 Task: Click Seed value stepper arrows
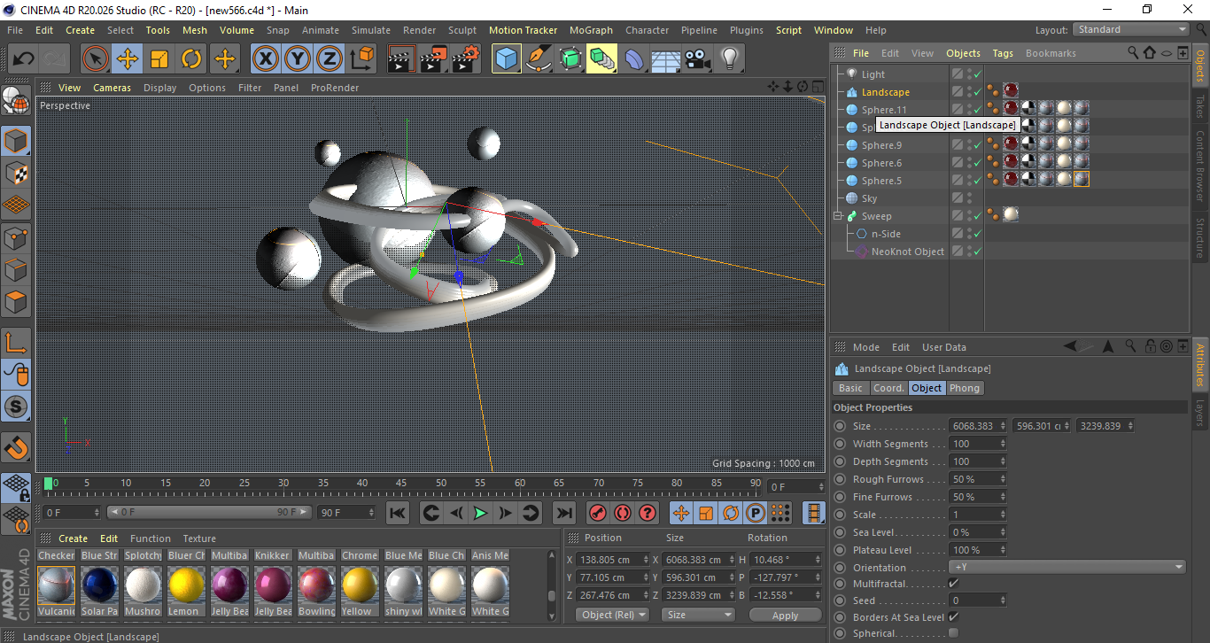click(1003, 600)
